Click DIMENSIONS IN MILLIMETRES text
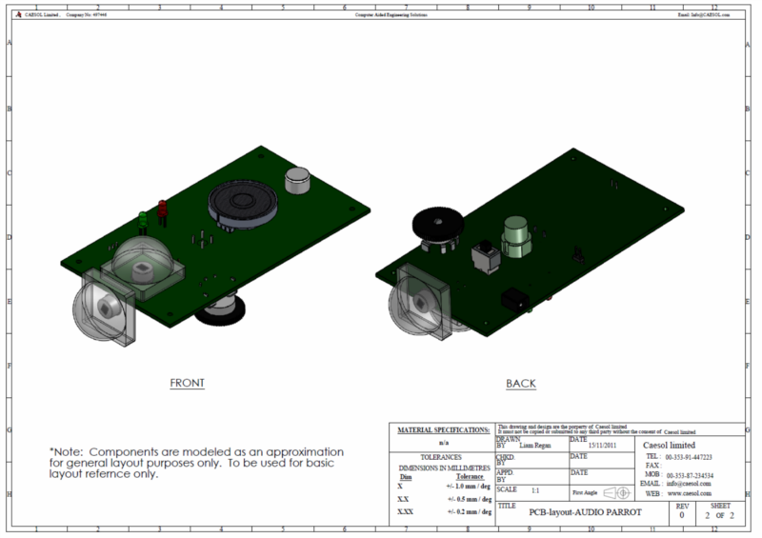This screenshot has height=538, width=762. (x=444, y=468)
